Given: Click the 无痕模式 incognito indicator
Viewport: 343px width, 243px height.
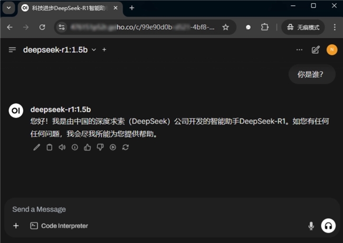Looking at the screenshot, I should coord(303,27).
